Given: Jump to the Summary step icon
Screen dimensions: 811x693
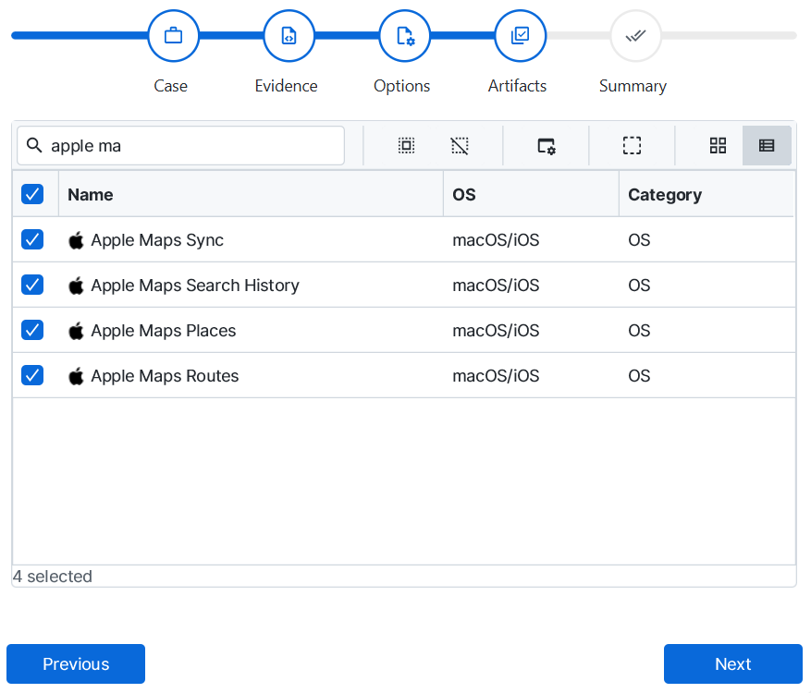Looking at the screenshot, I should 635,36.
